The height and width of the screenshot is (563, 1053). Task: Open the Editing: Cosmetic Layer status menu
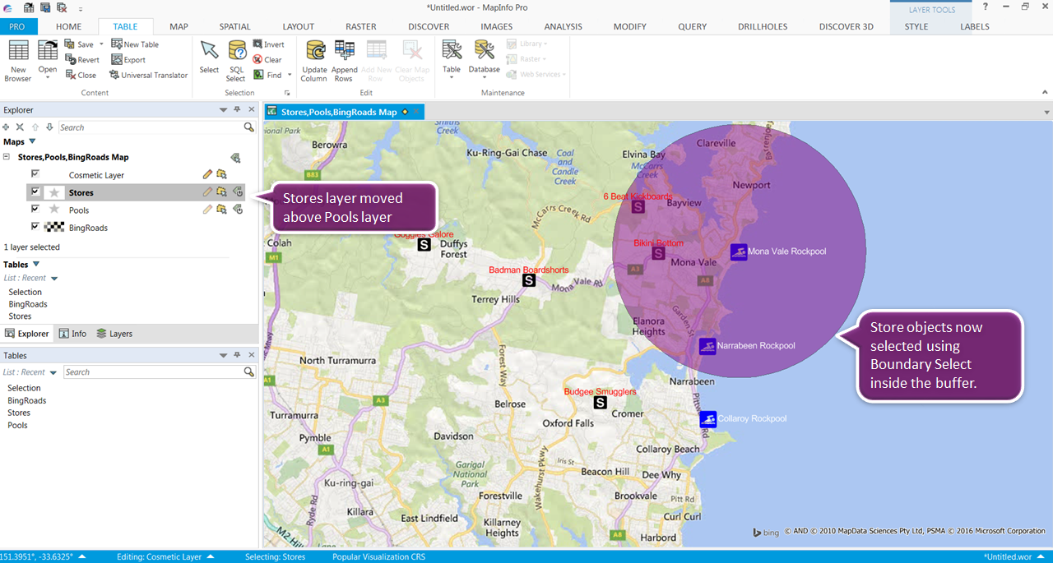pos(165,556)
